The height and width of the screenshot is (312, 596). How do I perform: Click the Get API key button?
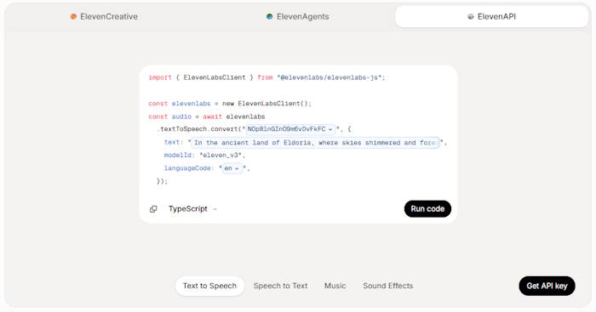click(547, 286)
